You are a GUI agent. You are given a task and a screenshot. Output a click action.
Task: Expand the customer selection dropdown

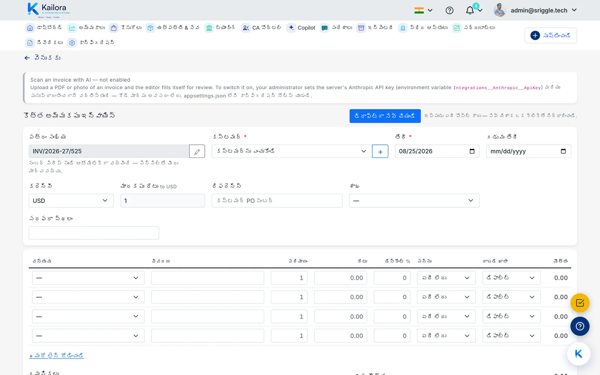[292, 151]
